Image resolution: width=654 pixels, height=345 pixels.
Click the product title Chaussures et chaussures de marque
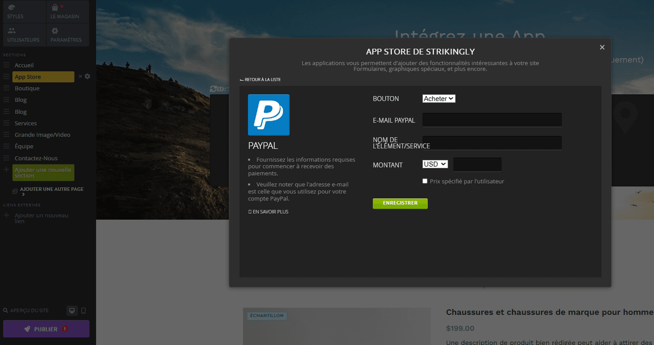pos(550,312)
